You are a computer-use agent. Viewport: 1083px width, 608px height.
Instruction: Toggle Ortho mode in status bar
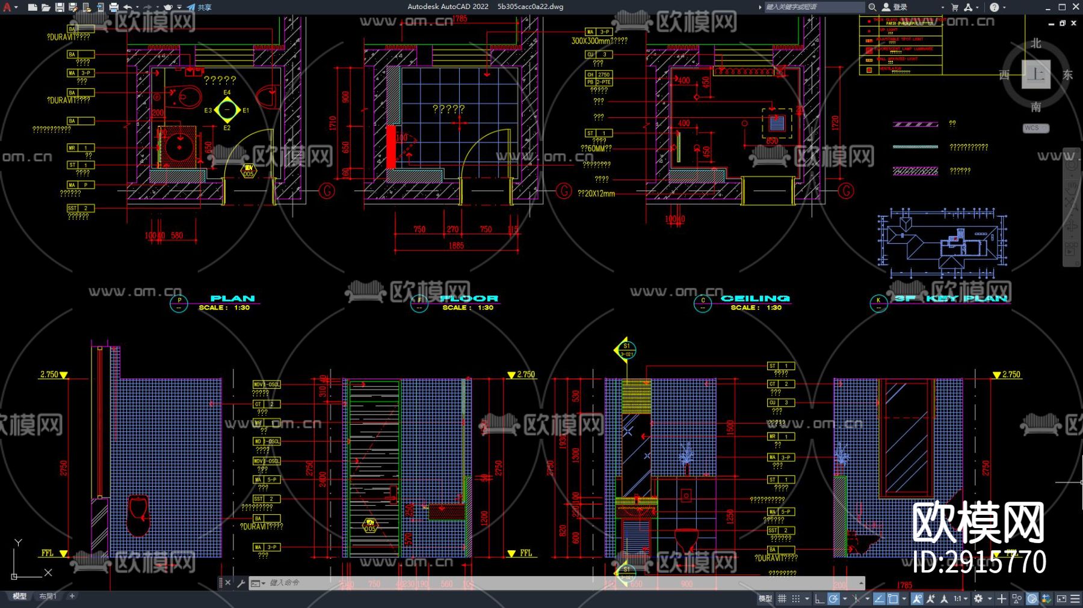[819, 598]
